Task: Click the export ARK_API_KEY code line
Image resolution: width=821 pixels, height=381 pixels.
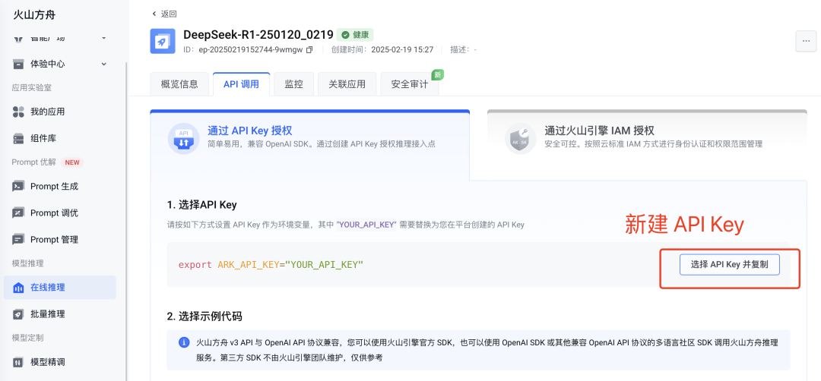Action: click(271, 264)
